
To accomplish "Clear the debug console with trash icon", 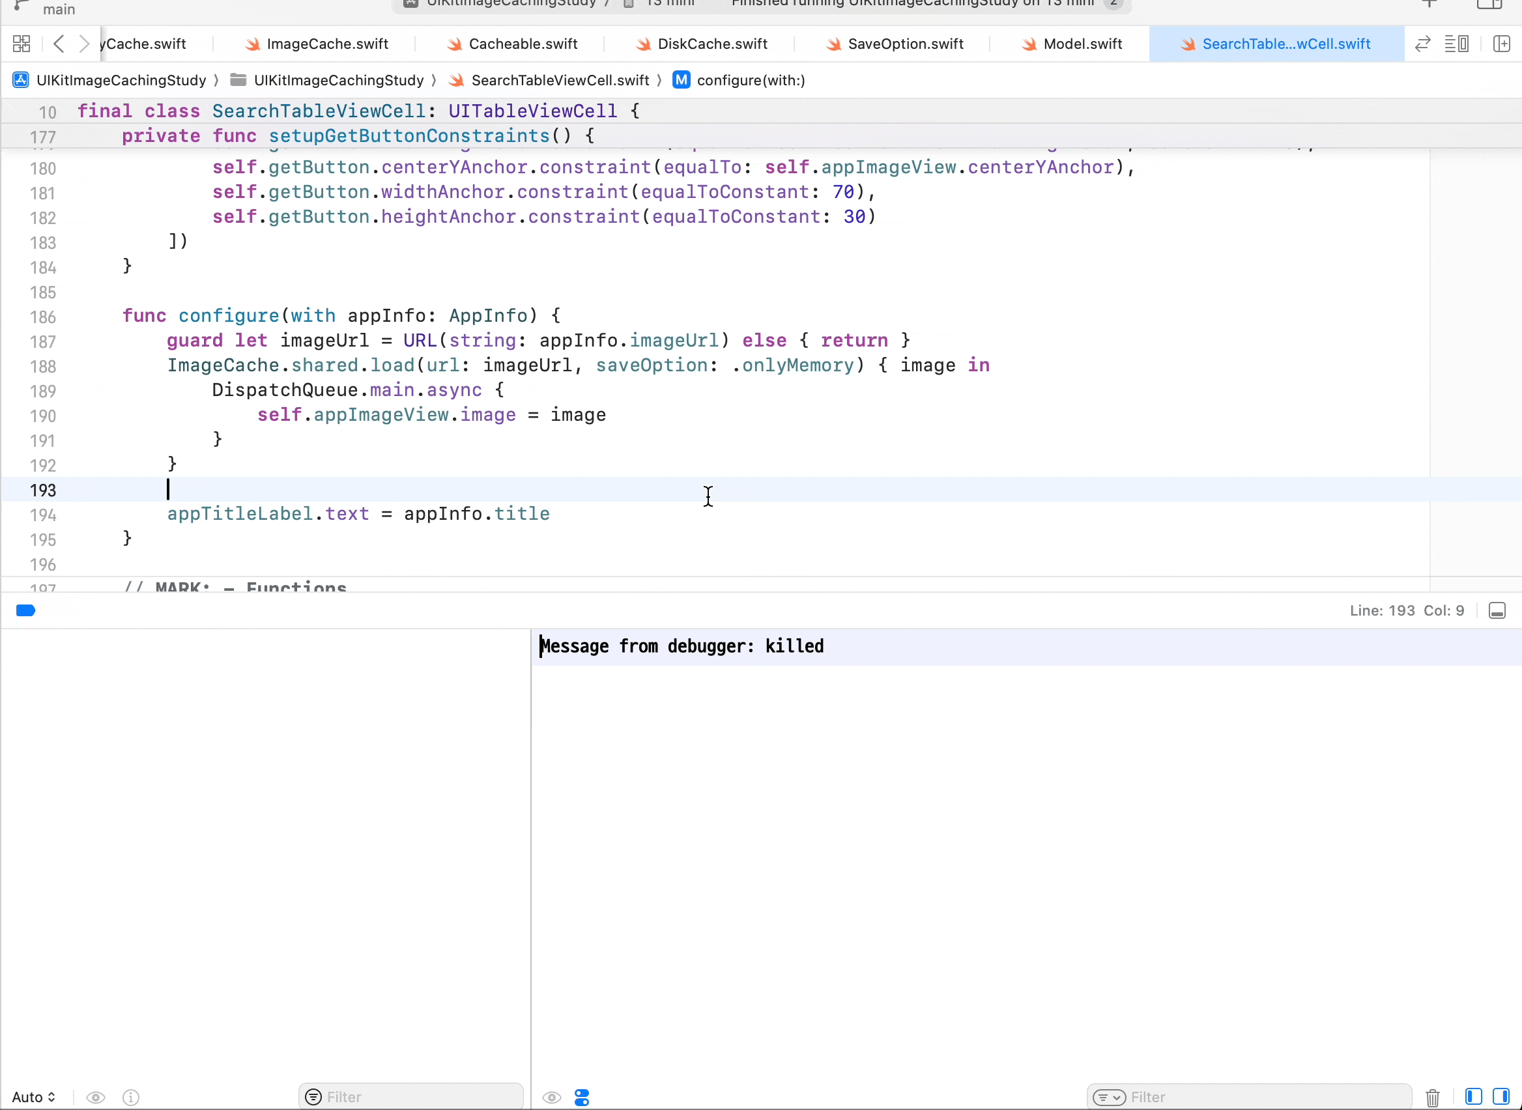I will coord(1432,1097).
